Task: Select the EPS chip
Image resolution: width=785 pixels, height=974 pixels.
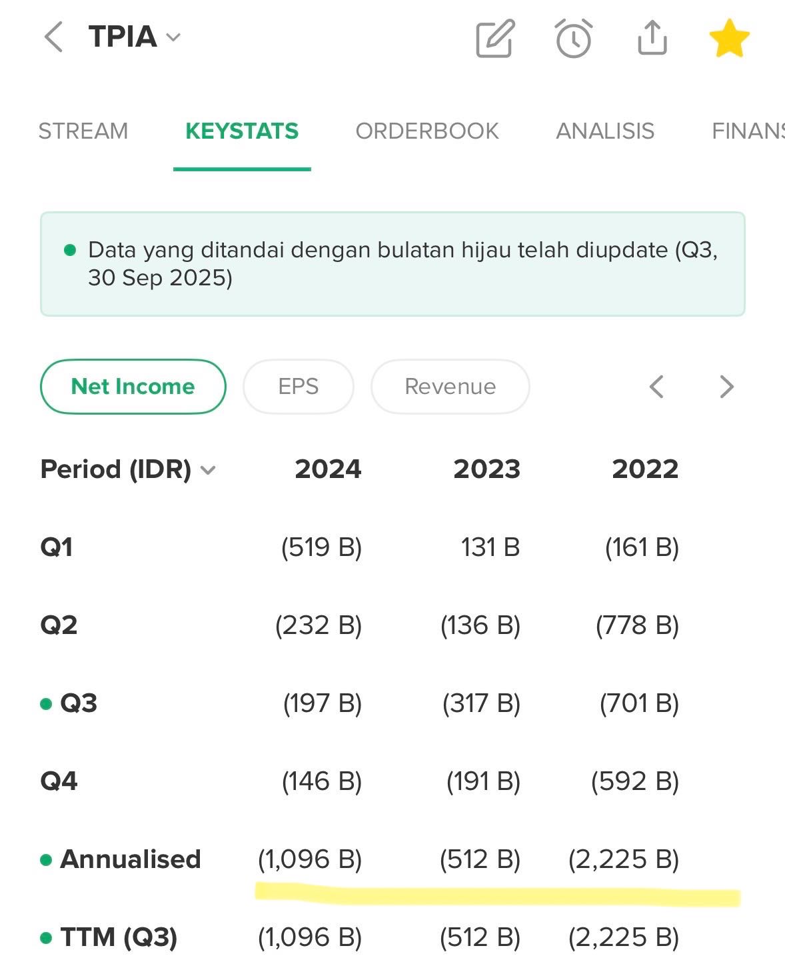Action: click(299, 387)
